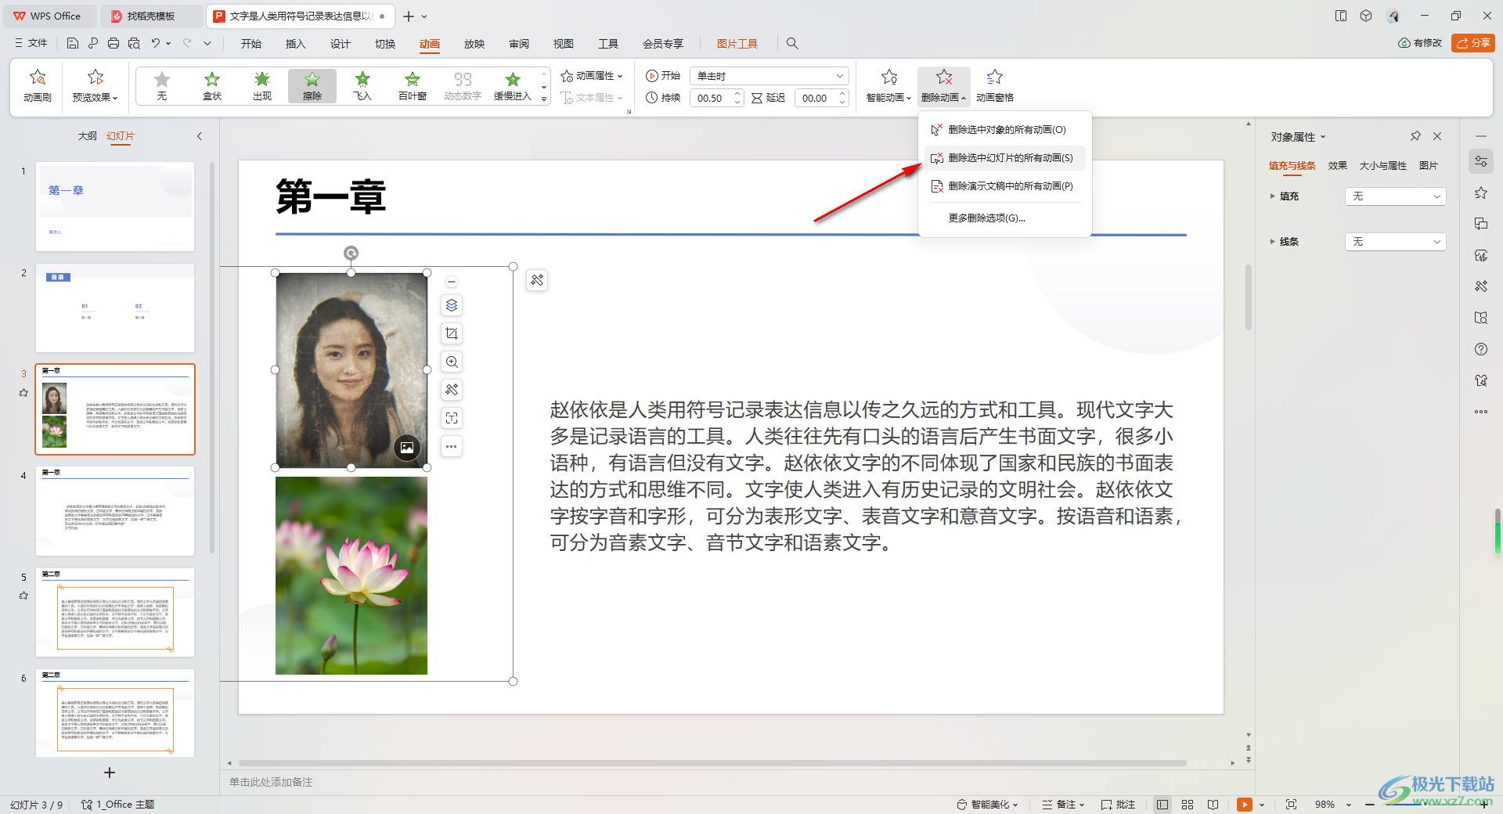Screen dimensions: 1503x814
Task: Add a new slide with plus button
Action: point(110,773)
